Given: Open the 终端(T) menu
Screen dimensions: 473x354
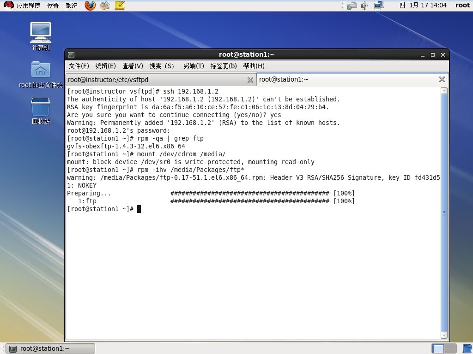Looking at the screenshot, I should pos(194,66).
